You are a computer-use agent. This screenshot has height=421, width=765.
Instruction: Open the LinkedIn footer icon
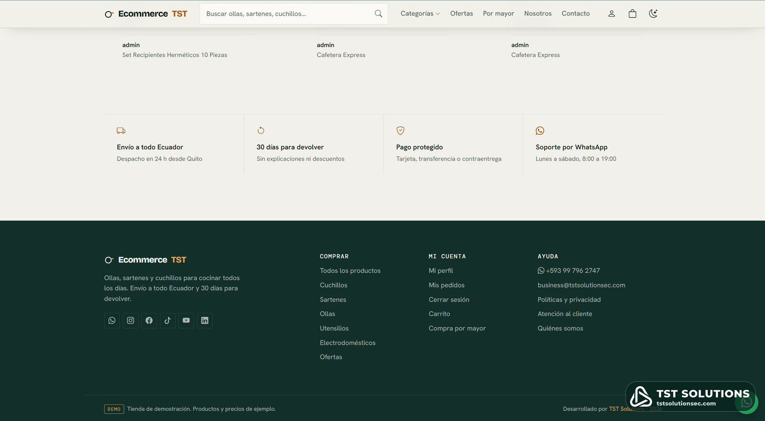tap(205, 321)
